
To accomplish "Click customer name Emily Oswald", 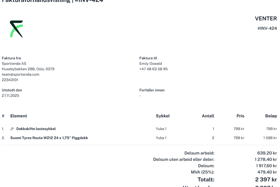I will [150, 63].
